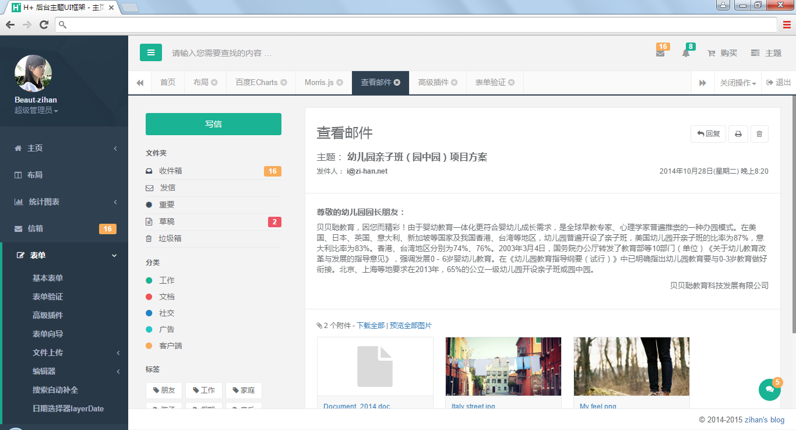Click the 写信 compose button
This screenshot has width=796, height=430.
pos(213,124)
